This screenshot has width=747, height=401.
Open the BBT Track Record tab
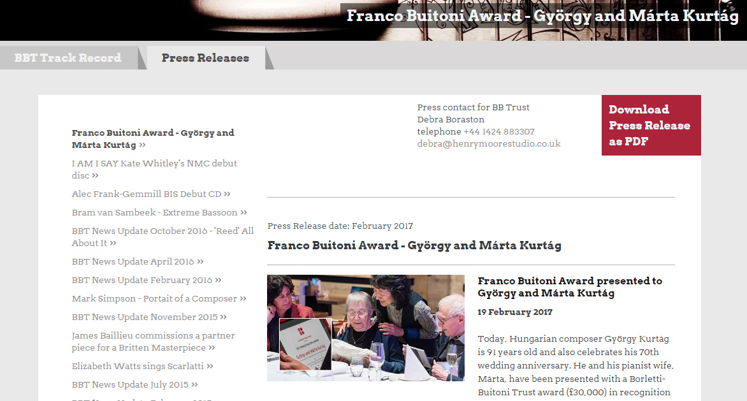click(68, 57)
